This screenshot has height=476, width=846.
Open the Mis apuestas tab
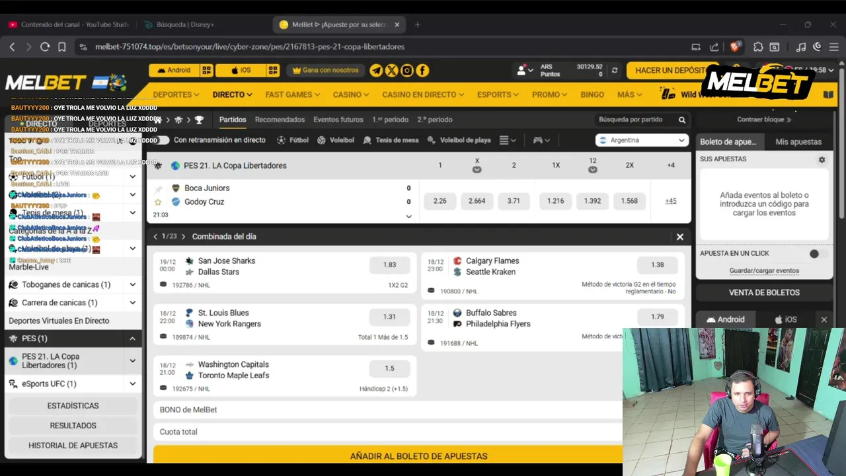pos(798,141)
